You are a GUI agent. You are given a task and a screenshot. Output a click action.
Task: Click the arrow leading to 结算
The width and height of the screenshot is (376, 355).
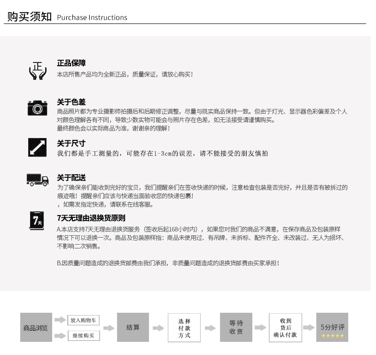pos(109,328)
